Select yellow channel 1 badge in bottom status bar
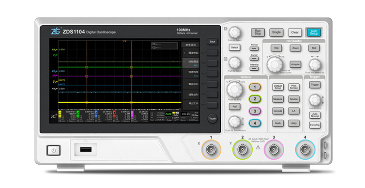365x188 pixels. (x=60, y=114)
